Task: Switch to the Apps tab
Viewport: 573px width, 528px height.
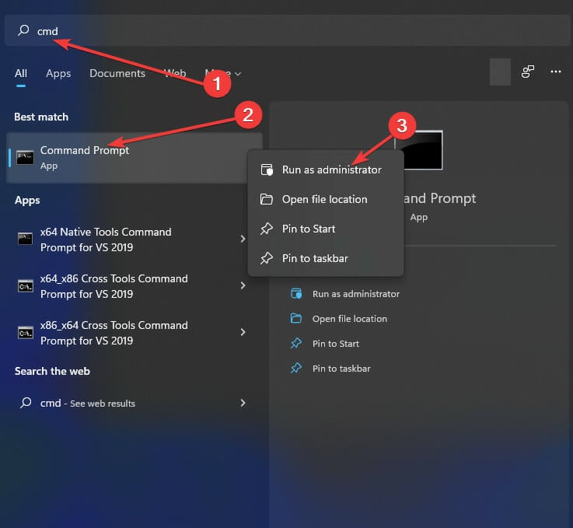Action: (x=58, y=73)
